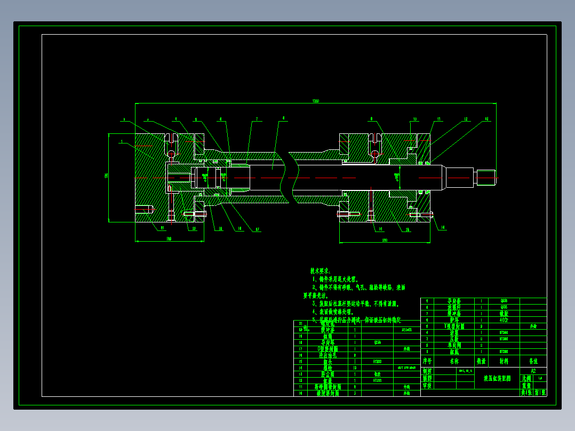Click the 数量 column header

point(481,361)
